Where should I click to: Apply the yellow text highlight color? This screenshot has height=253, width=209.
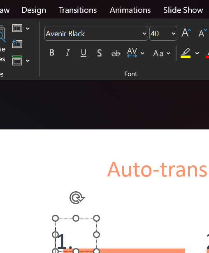186,53
